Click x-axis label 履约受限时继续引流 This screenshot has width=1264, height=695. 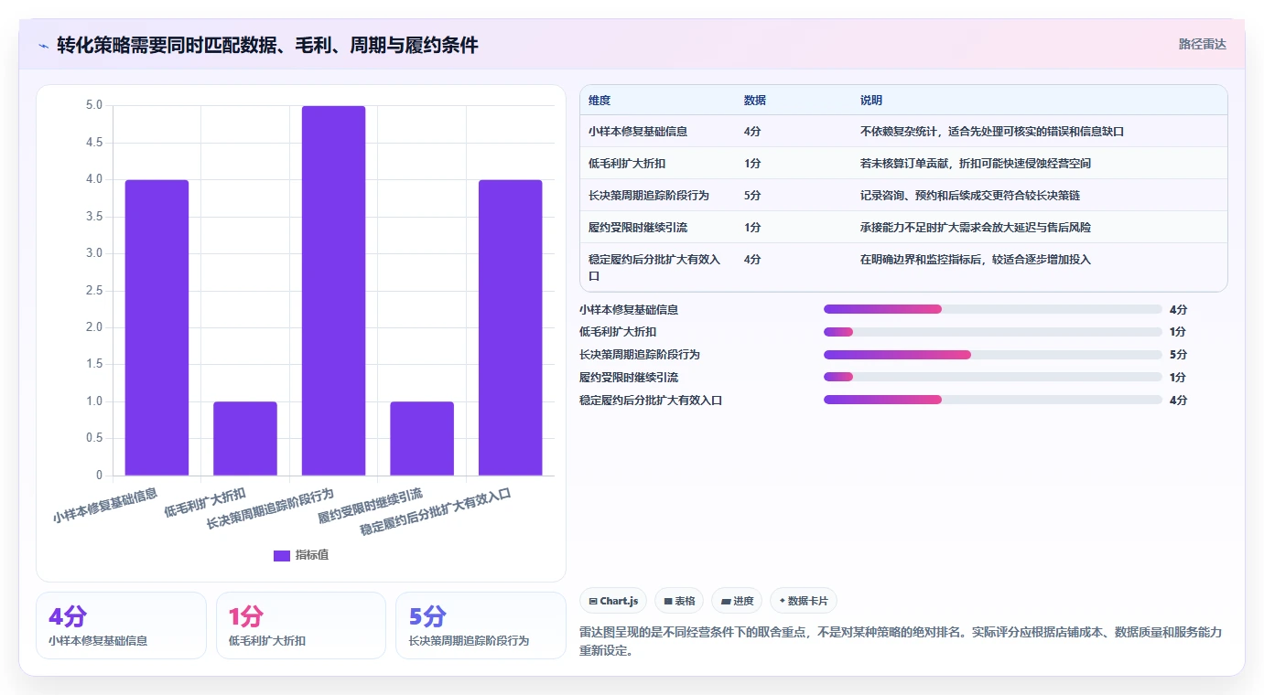click(x=370, y=506)
